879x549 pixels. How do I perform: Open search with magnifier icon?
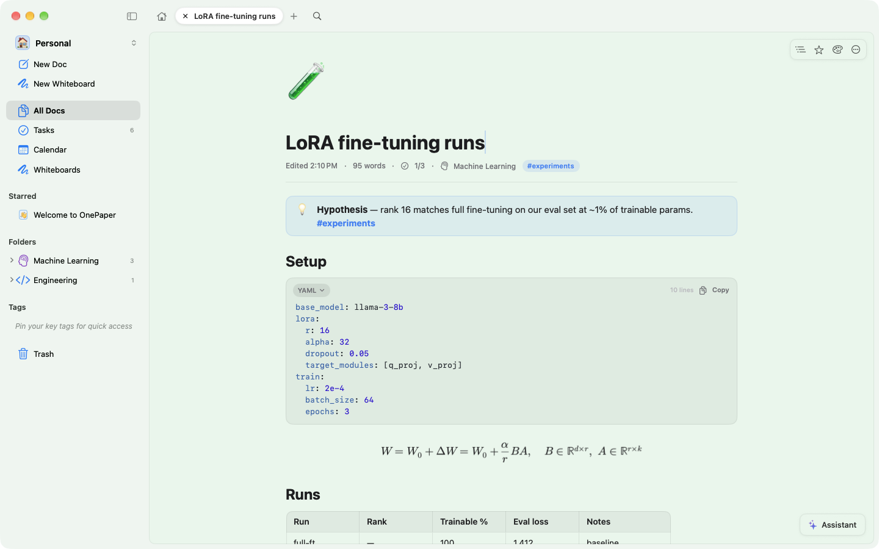click(317, 16)
